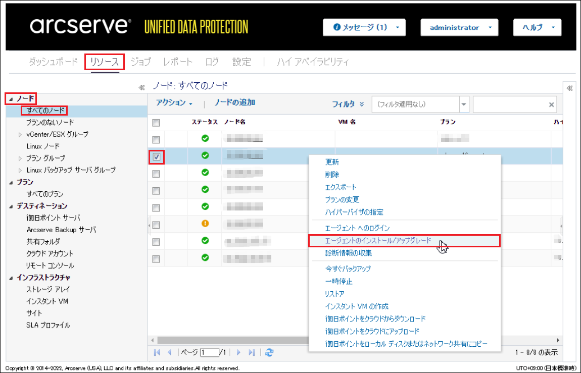The image size is (581, 373).
Task: Expand vCenter/ESX グループ tree node
Action: pos(21,135)
